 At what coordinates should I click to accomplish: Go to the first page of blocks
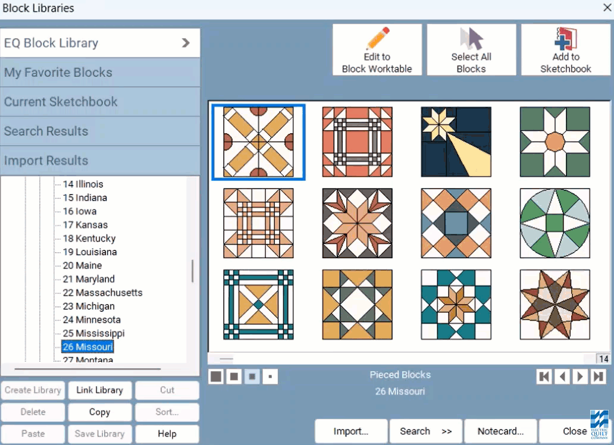544,376
